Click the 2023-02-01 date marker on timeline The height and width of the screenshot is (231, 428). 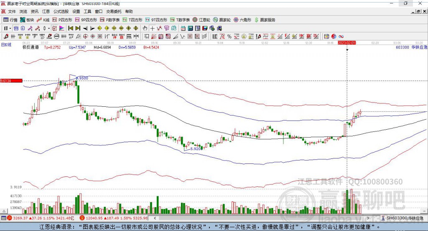[x=346, y=43]
